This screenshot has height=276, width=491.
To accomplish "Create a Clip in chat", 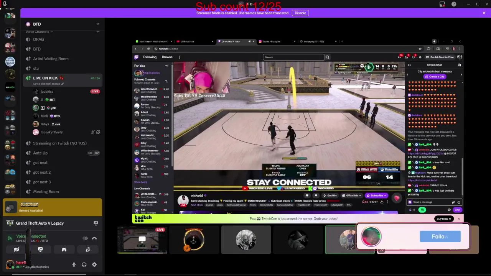I will click(x=435, y=77).
